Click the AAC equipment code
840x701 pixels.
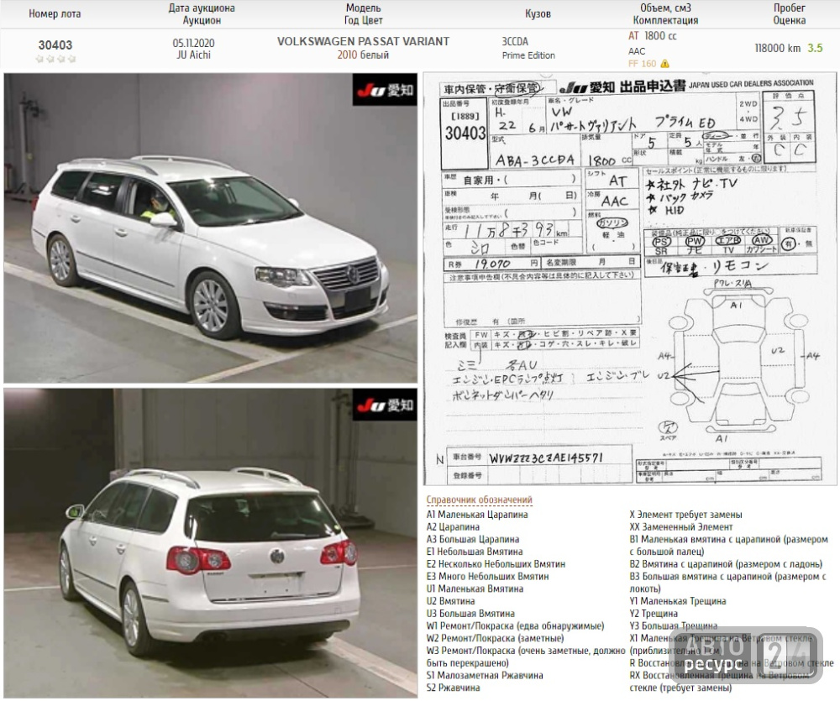pyautogui.click(x=637, y=51)
